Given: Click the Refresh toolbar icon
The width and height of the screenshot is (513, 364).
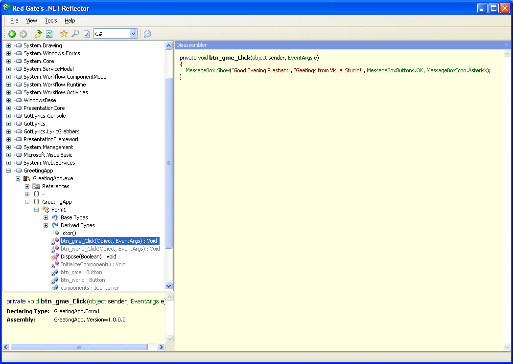Looking at the screenshot, I should 49,34.
